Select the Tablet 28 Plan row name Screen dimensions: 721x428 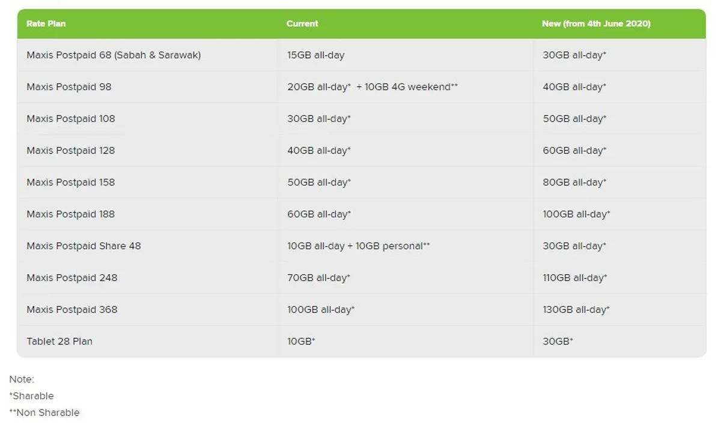[59, 342]
